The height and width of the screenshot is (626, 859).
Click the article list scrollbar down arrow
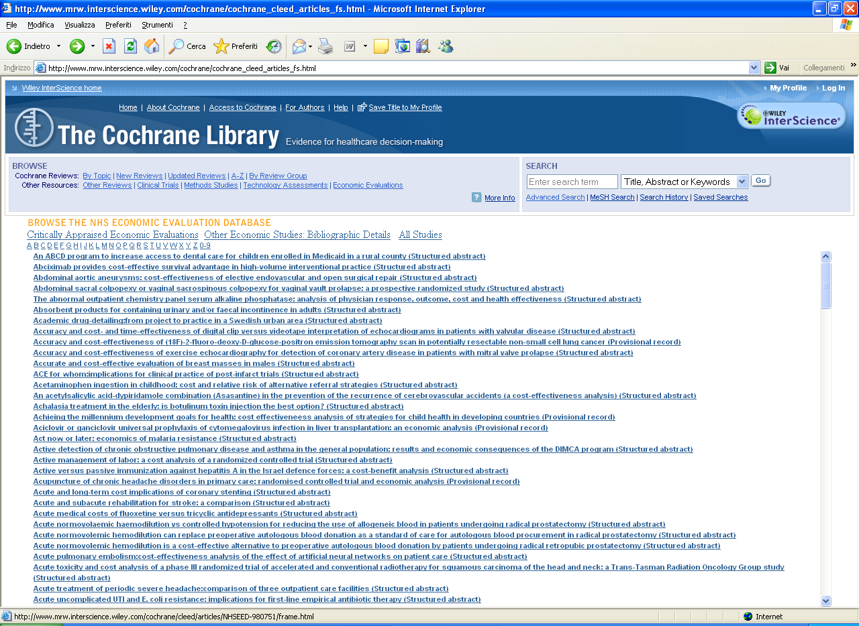point(826,601)
